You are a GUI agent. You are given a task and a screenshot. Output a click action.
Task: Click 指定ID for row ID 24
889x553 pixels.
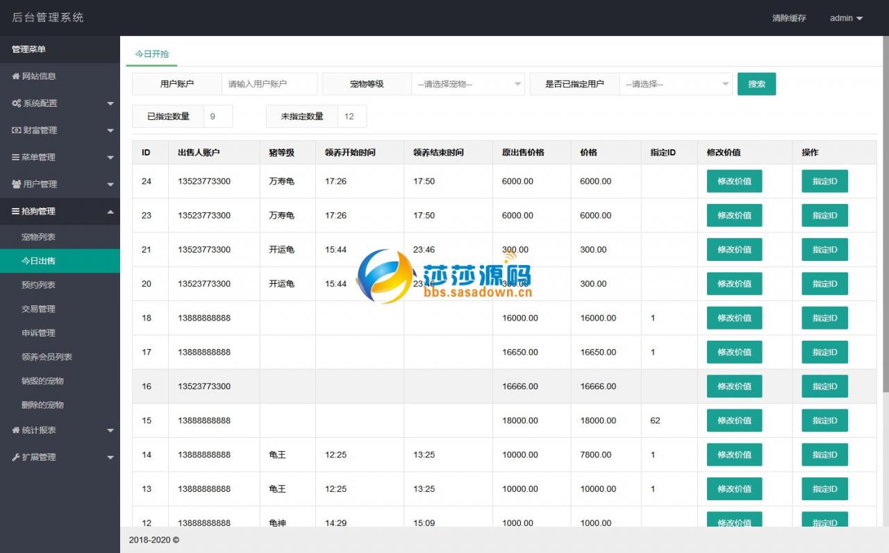pyautogui.click(x=824, y=181)
